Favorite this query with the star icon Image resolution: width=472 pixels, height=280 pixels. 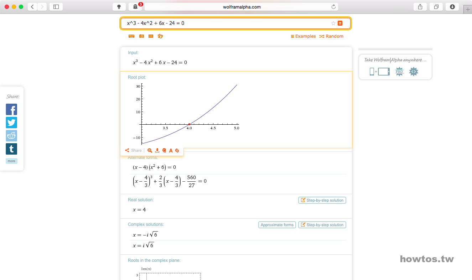[333, 23]
